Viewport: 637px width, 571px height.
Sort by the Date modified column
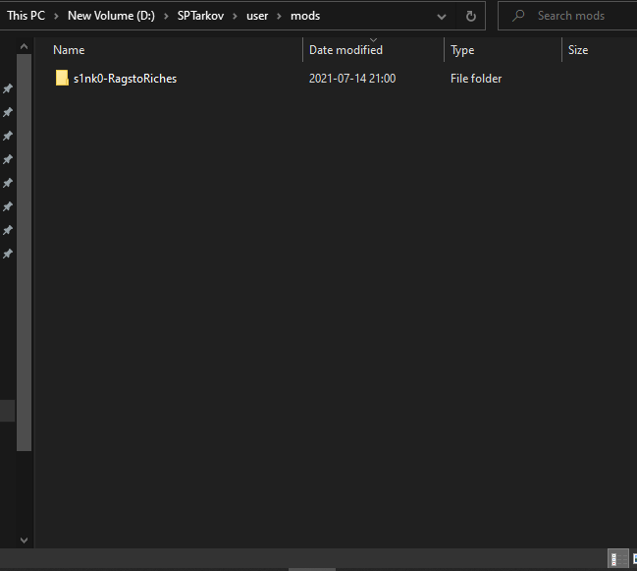point(345,50)
